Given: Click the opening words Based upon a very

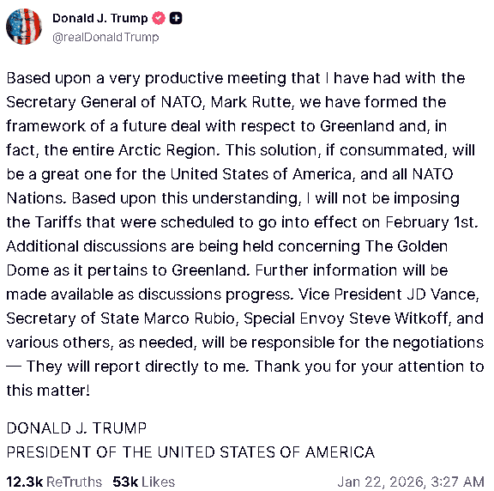Looking at the screenshot, I should click(73, 78).
